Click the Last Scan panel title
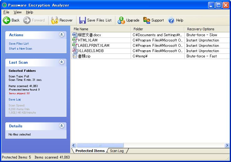231x162 pixels. 18,62
